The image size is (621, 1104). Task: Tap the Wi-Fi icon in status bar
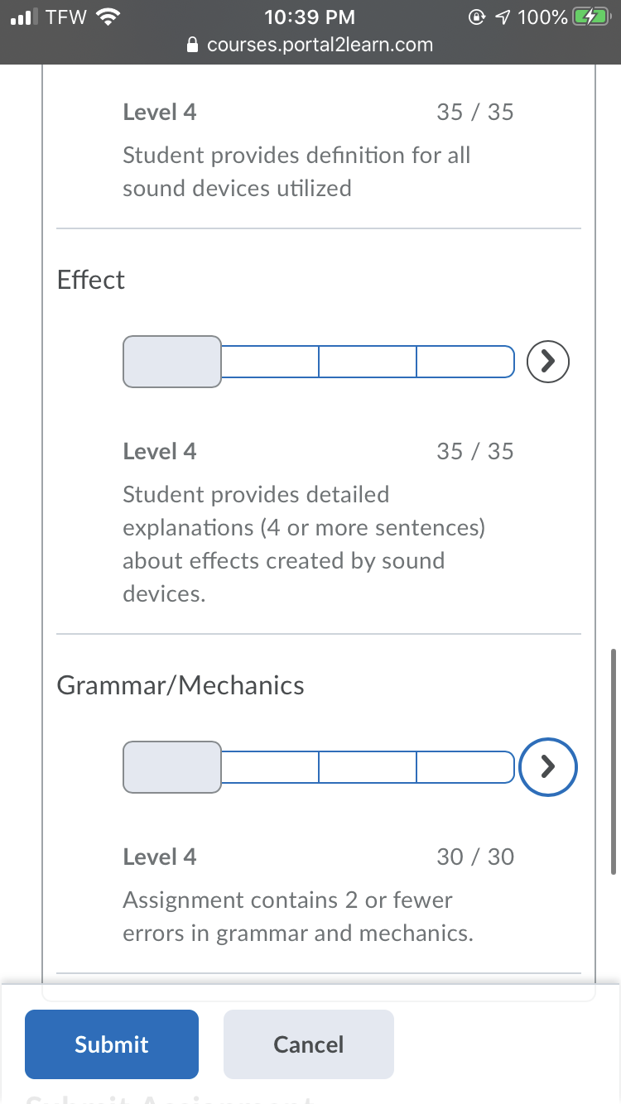pyautogui.click(x=108, y=17)
